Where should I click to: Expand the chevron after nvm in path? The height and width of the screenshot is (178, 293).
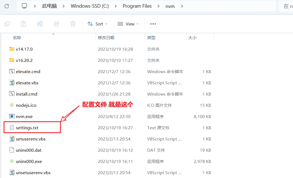tap(182, 6)
